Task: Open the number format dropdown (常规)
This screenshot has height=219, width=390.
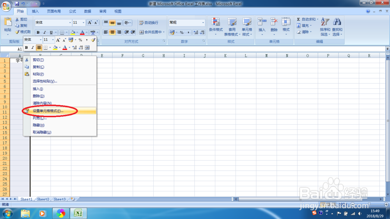Action: pos(203,23)
